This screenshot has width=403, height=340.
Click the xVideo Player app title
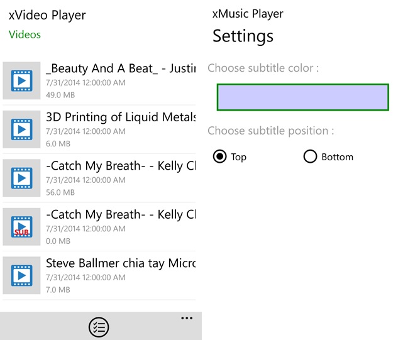click(47, 15)
